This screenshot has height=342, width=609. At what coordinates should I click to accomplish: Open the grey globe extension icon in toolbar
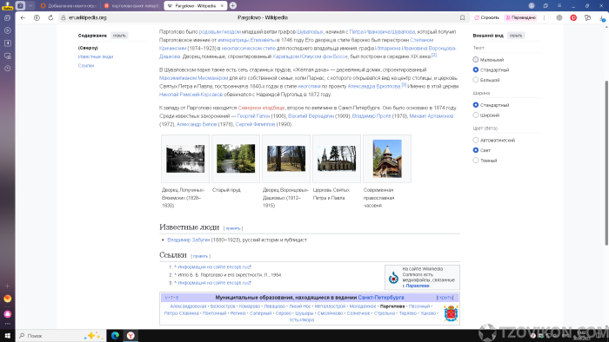coord(559,18)
